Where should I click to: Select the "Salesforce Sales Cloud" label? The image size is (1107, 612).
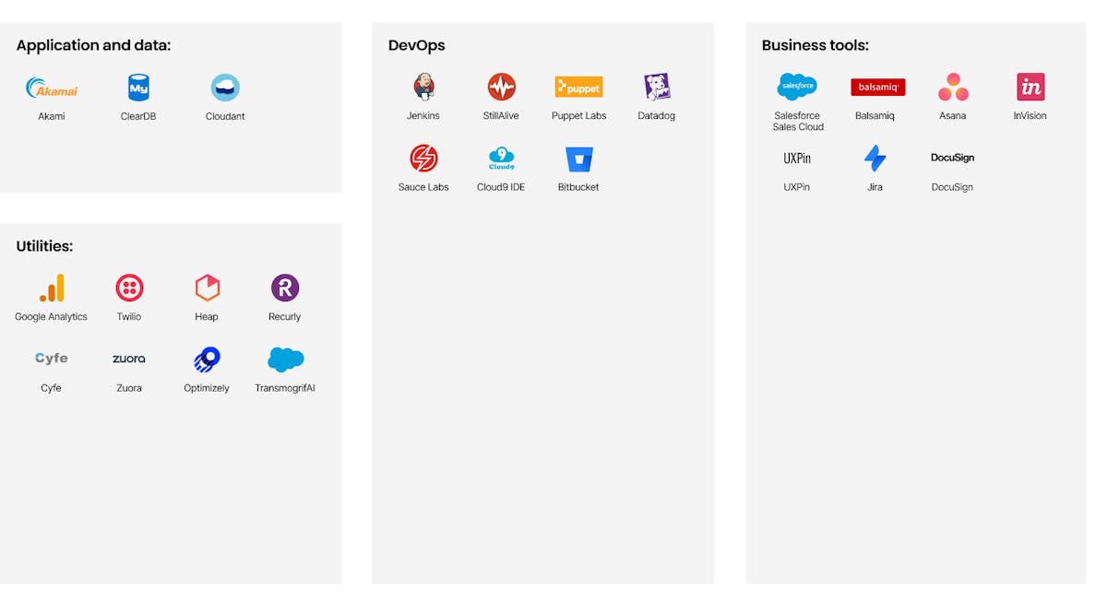[x=797, y=122]
